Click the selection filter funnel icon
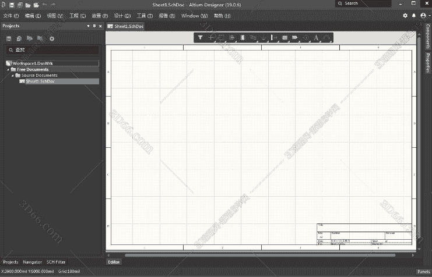432x277 pixels. 200,37
